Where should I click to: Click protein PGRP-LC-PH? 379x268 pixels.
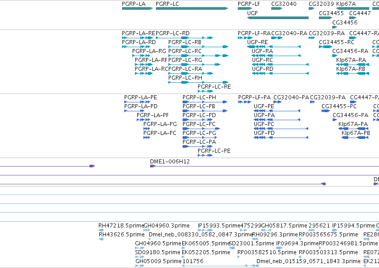click(x=205, y=102)
